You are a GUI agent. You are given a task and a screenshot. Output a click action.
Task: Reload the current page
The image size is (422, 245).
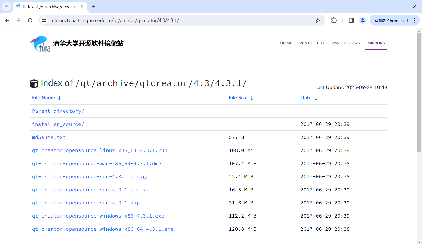click(30, 20)
